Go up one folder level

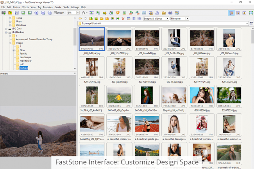(x=91, y=19)
